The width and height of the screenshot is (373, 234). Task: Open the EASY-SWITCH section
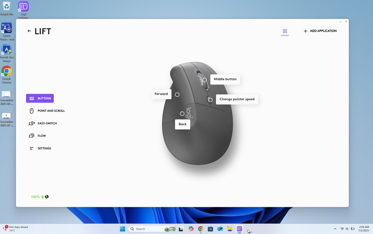pos(43,123)
